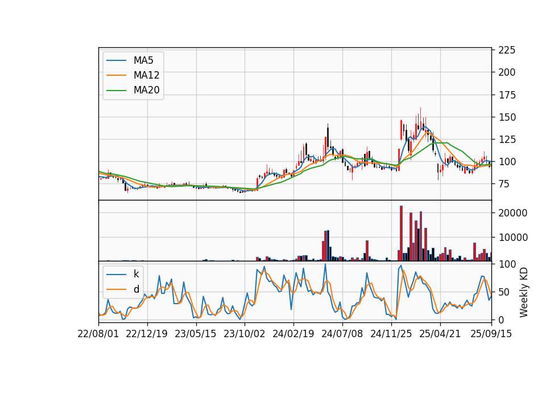Click the 25/04/21 date tick label
Image resolution: width=546 pixels, height=393 pixels.
point(440,334)
